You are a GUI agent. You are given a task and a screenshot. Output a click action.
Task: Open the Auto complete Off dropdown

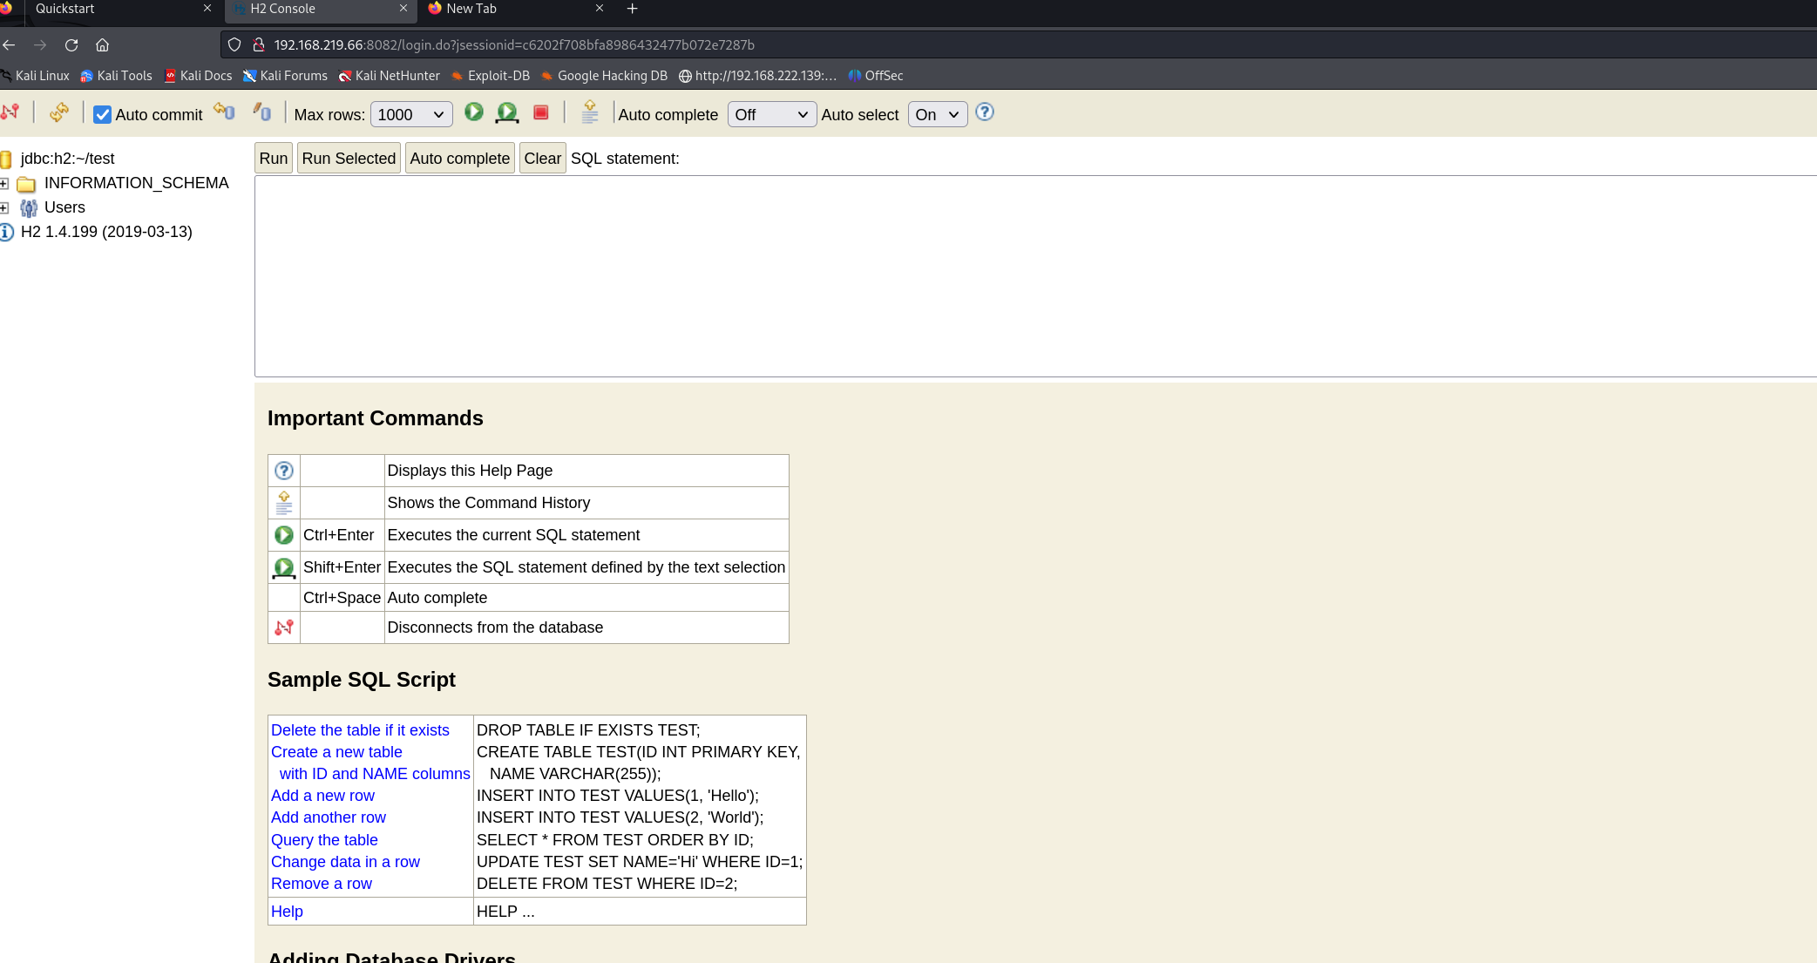(772, 114)
